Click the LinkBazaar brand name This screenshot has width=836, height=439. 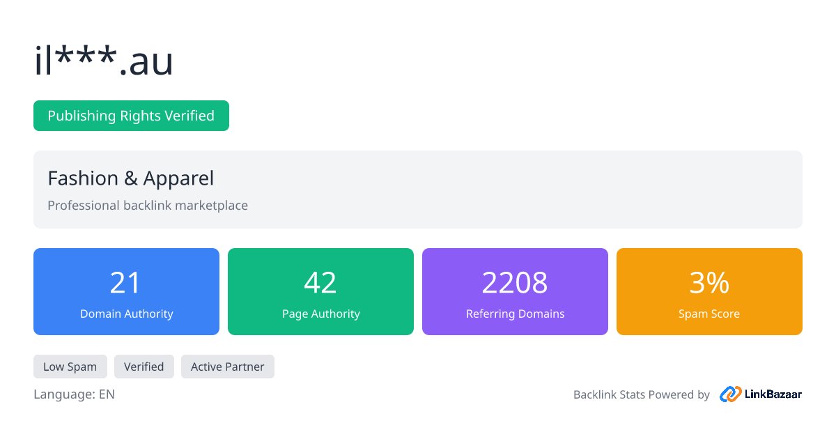pos(774,394)
